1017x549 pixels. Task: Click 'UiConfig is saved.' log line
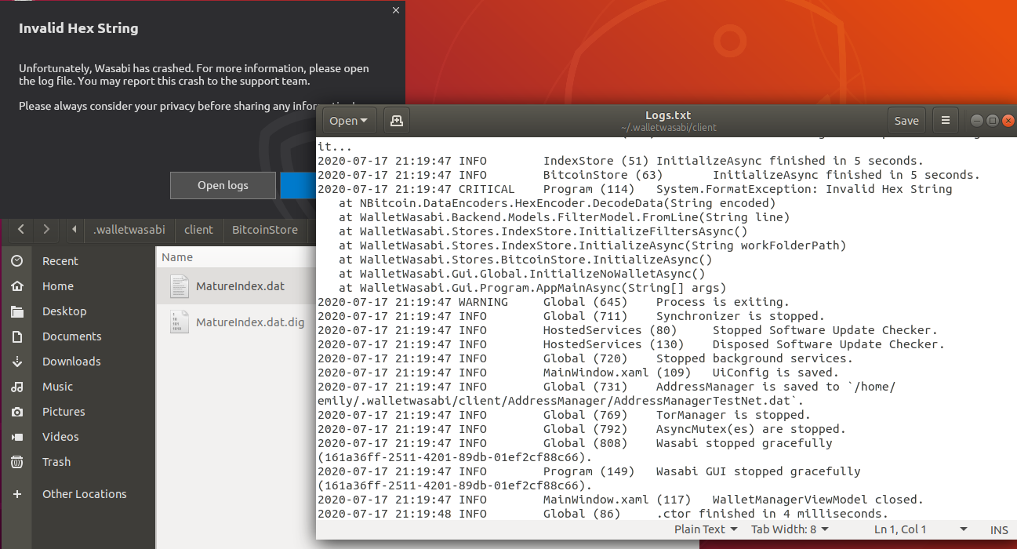tap(578, 373)
